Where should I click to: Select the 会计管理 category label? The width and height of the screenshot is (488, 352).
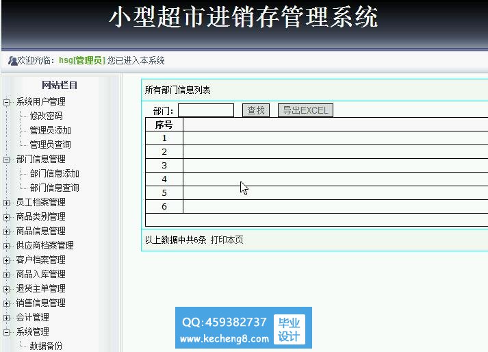click(x=33, y=318)
